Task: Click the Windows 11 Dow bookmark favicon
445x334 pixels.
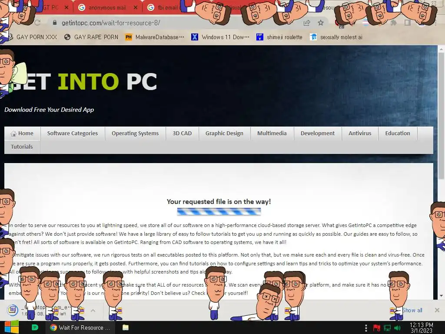Action: pyautogui.click(x=195, y=37)
